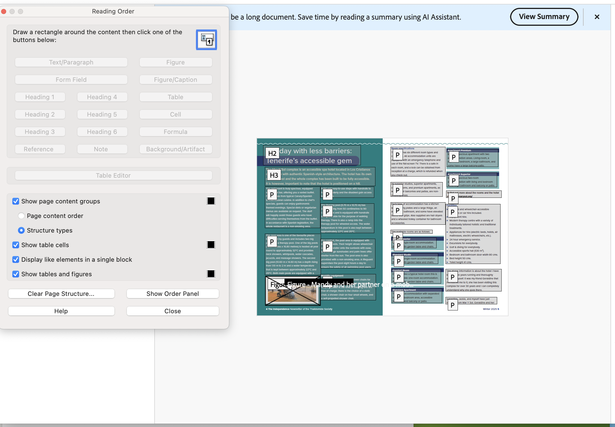Click Clear Page Structure button

(x=61, y=294)
